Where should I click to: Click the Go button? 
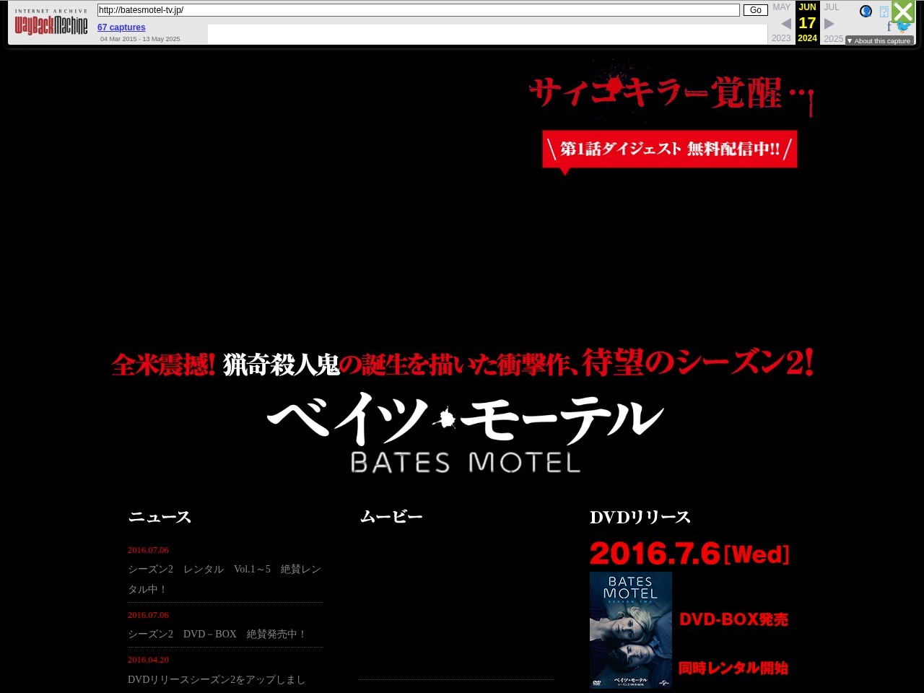[755, 10]
